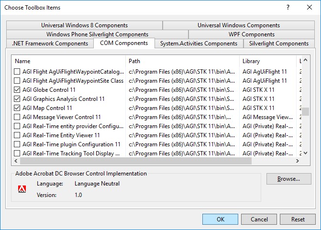Uncheck AGI Map Control 11
This screenshot has width=321, height=230.
tap(17, 108)
